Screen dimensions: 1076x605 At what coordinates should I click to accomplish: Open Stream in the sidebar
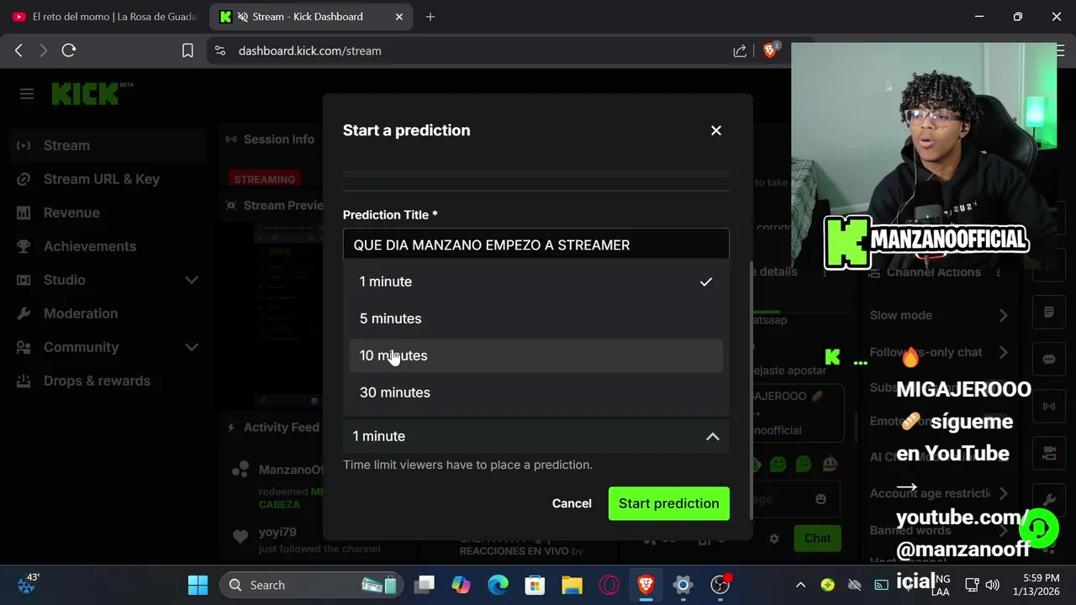coord(109,145)
